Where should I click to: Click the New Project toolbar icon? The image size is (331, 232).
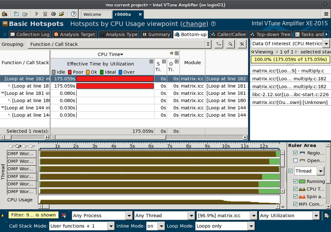click(x=16, y=14)
